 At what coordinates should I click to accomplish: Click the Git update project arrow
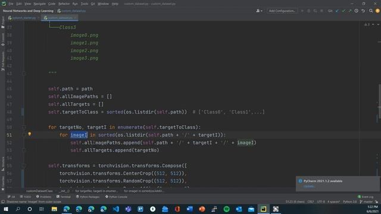pyautogui.click(x=337, y=11)
